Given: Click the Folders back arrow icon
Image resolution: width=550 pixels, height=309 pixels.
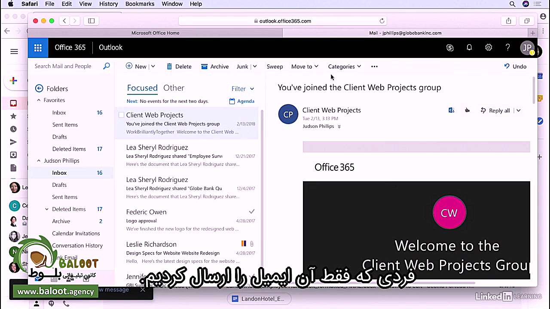Looking at the screenshot, I should click(x=39, y=88).
